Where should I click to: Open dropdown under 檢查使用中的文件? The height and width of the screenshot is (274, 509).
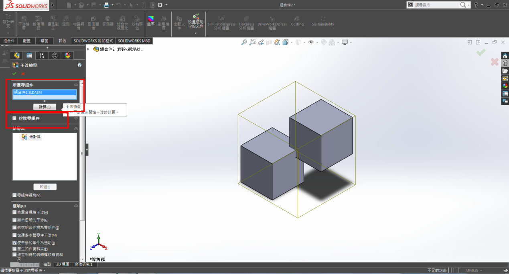(196, 33)
